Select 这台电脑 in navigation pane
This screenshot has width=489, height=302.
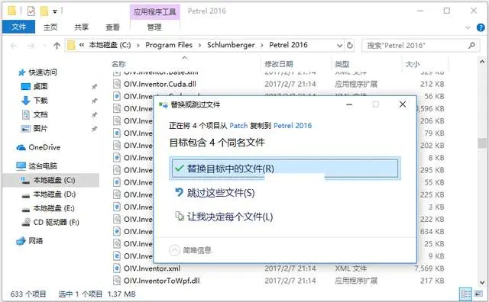pyautogui.click(x=37, y=165)
